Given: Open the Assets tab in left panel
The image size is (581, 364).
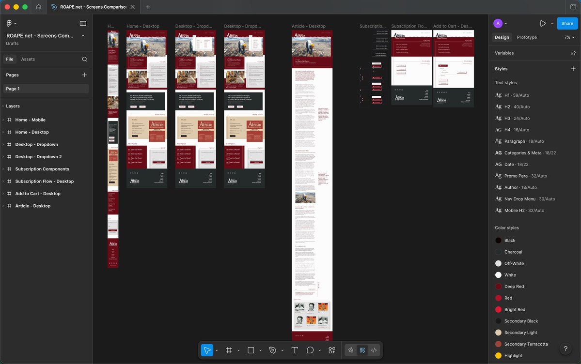Looking at the screenshot, I should click(27, 59).
